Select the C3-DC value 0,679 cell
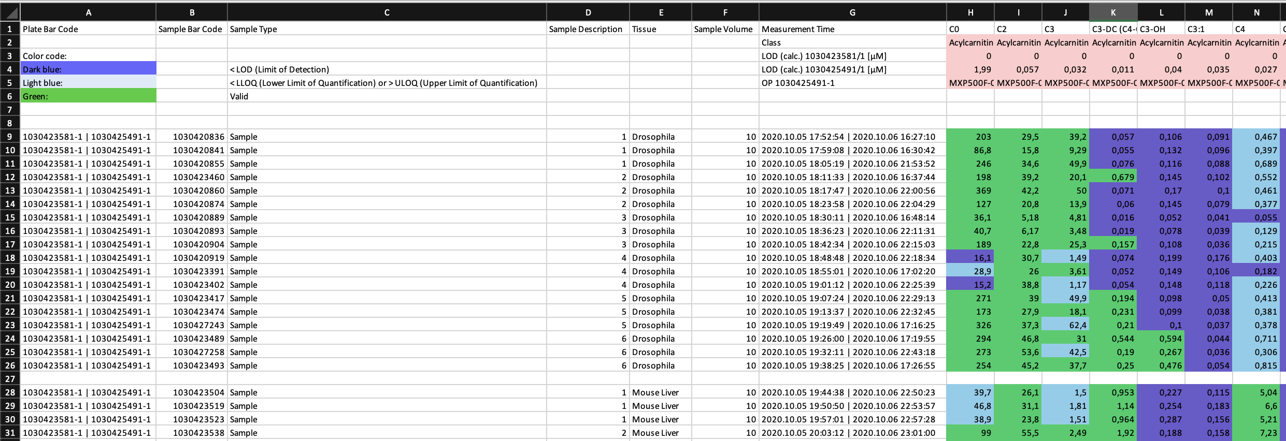 tap(1113, 177)
